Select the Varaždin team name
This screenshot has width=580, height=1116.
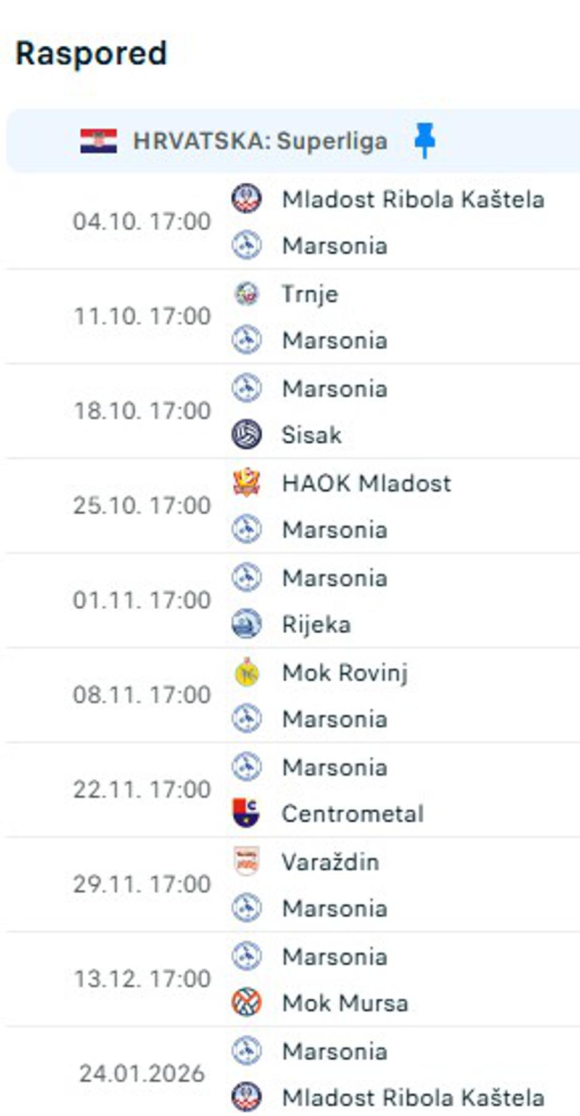tap(331, 862)
